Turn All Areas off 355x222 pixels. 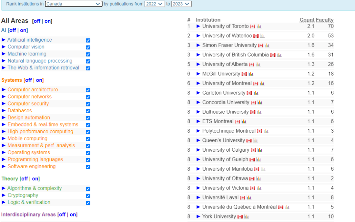pyautogui.click(x=37, y=21)
